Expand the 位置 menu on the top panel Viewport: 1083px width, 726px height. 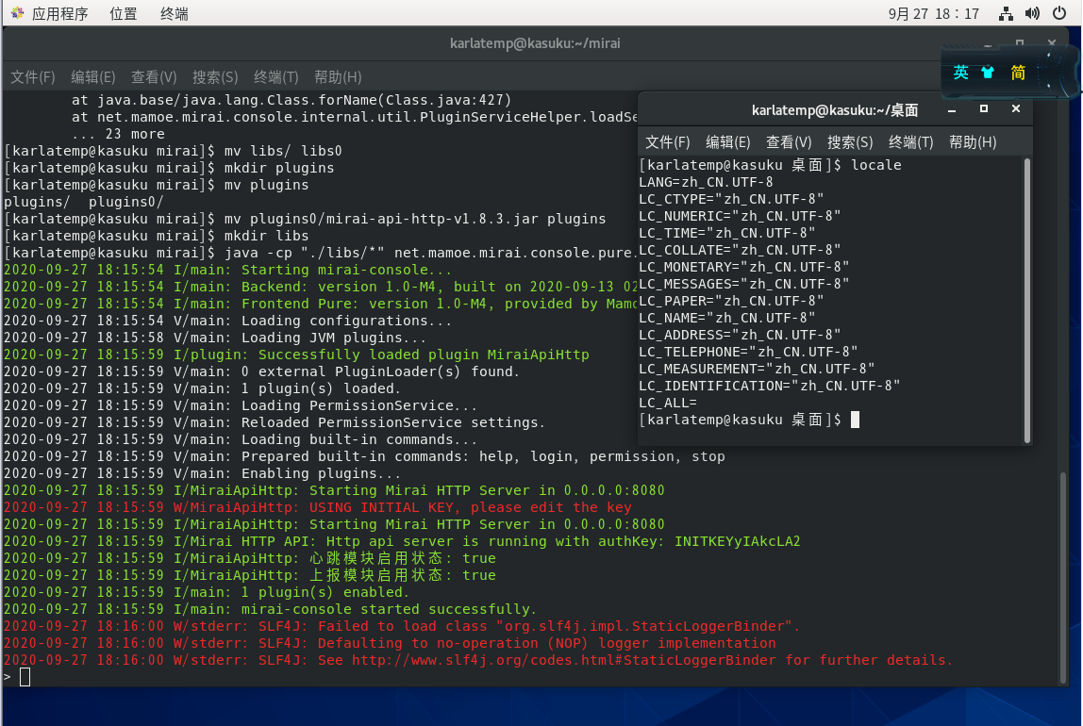(122, 13)
